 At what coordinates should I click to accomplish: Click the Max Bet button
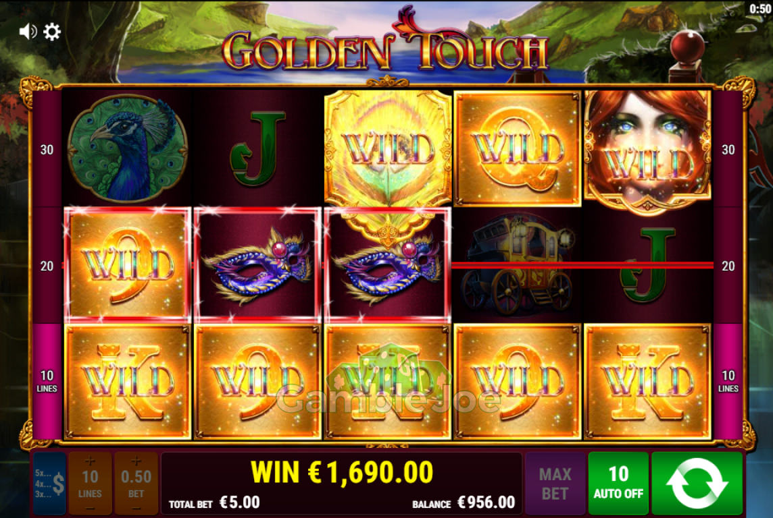click(555, 484)
